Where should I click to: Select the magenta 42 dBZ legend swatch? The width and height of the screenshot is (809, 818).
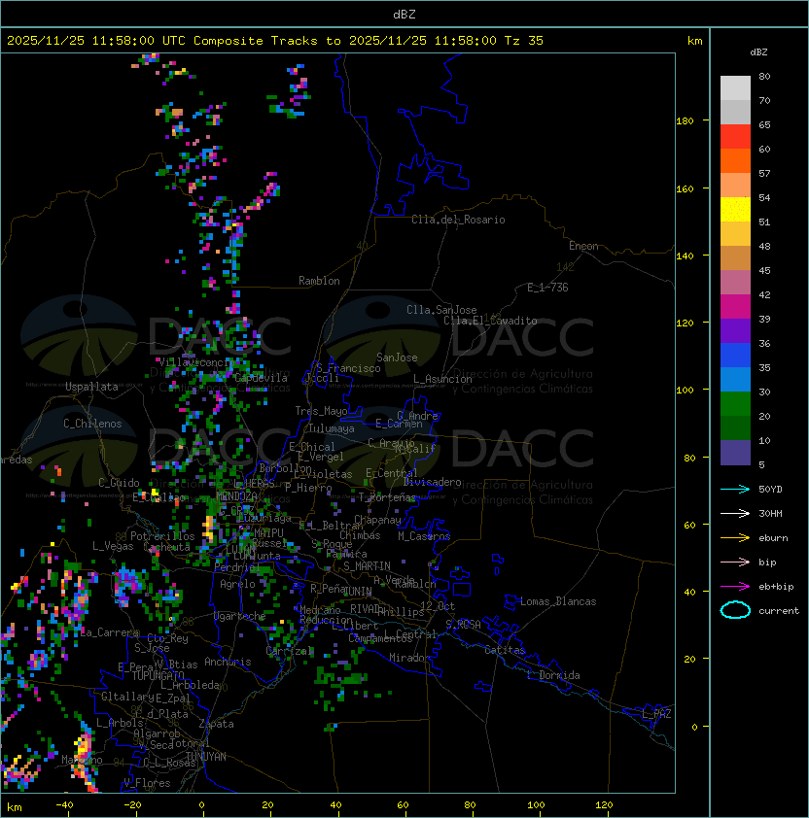pos(735,307)
